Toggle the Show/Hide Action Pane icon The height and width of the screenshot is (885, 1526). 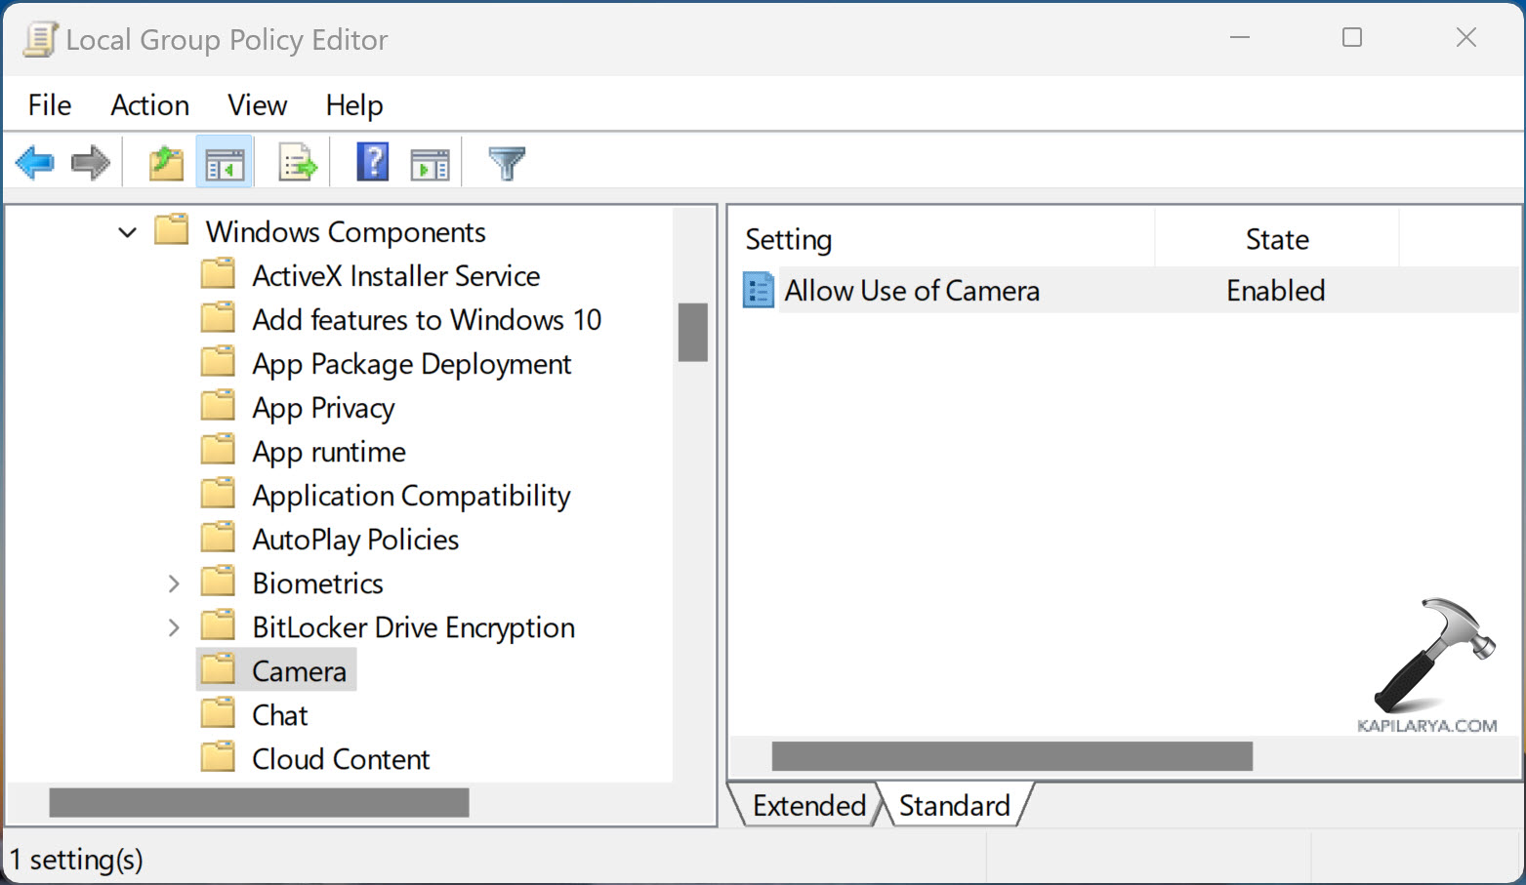tap(430, 163)
